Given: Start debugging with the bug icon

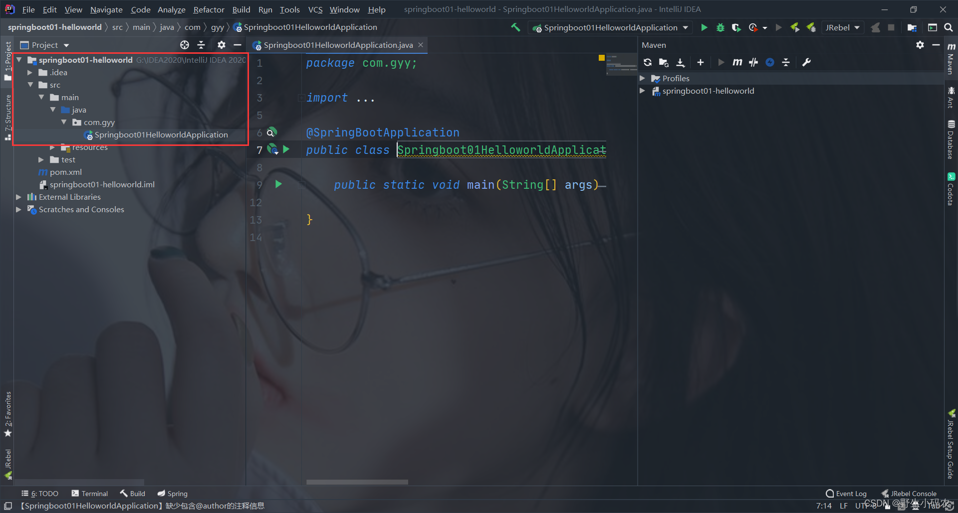Looking at the screenshot, I should tap(720, 27).
